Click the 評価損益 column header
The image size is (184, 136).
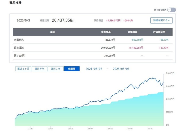pos(133,32)
